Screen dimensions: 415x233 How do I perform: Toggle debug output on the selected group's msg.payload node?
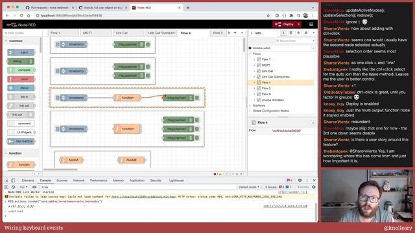click(197, 98)
